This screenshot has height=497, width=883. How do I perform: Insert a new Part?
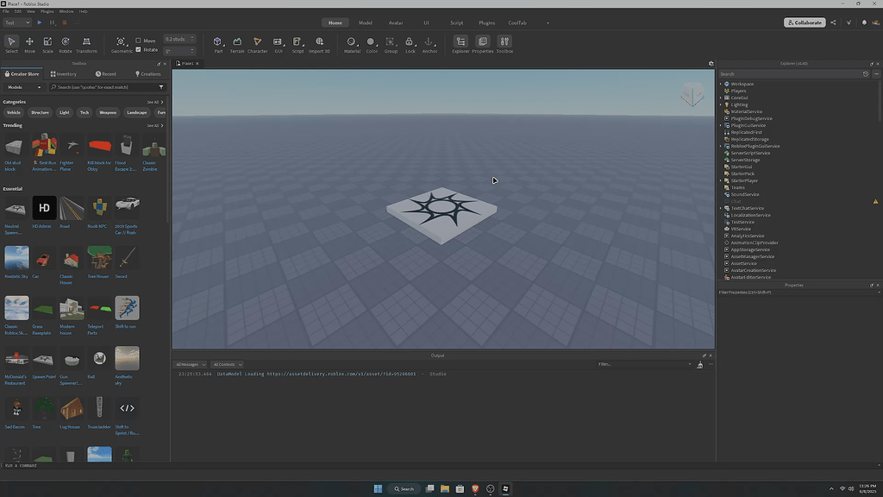tap(217, 44)
